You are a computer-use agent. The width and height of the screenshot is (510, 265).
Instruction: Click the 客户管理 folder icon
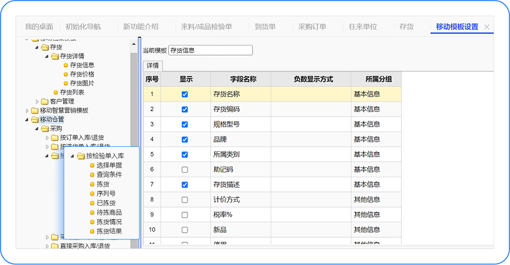coord(45,102)
